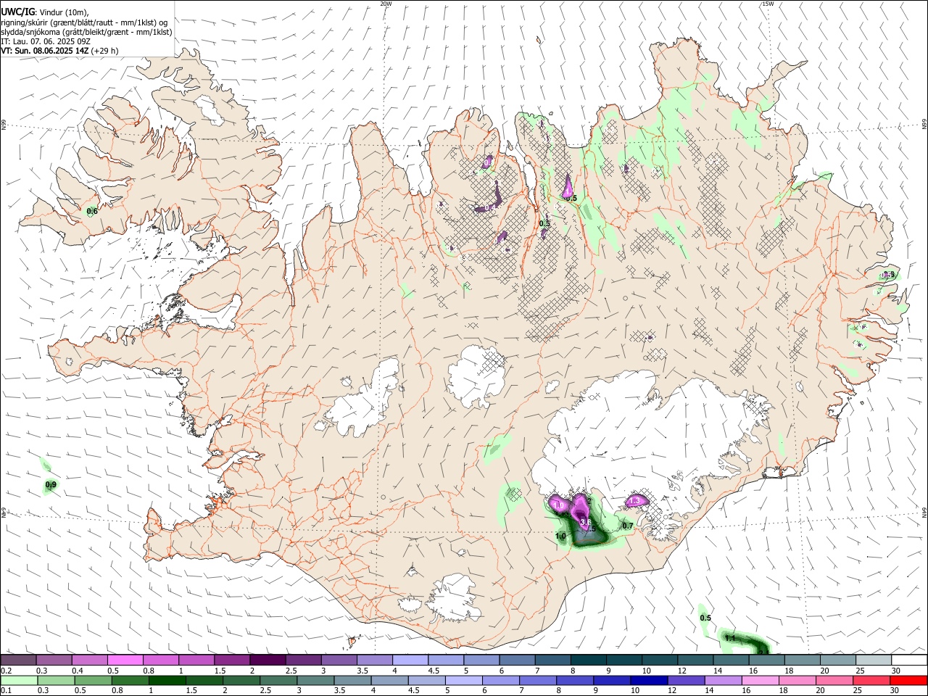Click the top legend swatch between 4 and 4.5
The height and width of the screenshot is (696, 928).
410,660
